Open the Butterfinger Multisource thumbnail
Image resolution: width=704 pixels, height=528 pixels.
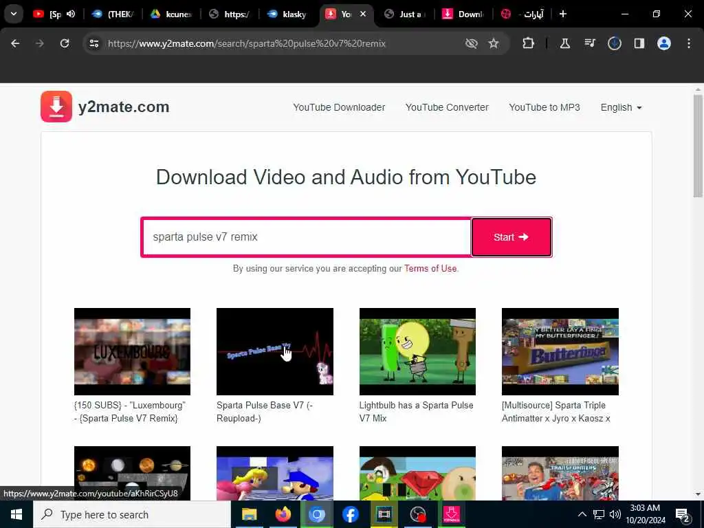pos(560,351)
